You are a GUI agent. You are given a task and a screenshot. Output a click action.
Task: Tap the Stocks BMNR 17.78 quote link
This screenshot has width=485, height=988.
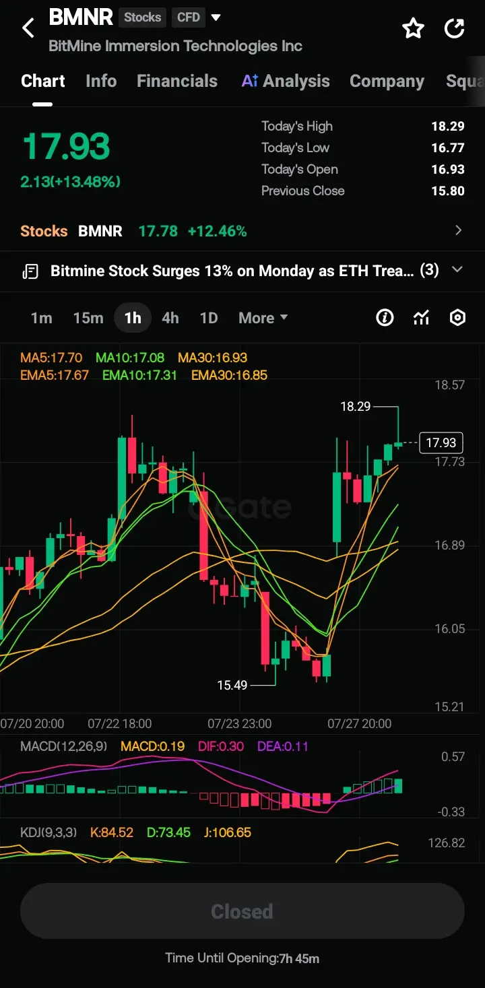[x=133, y=231]
